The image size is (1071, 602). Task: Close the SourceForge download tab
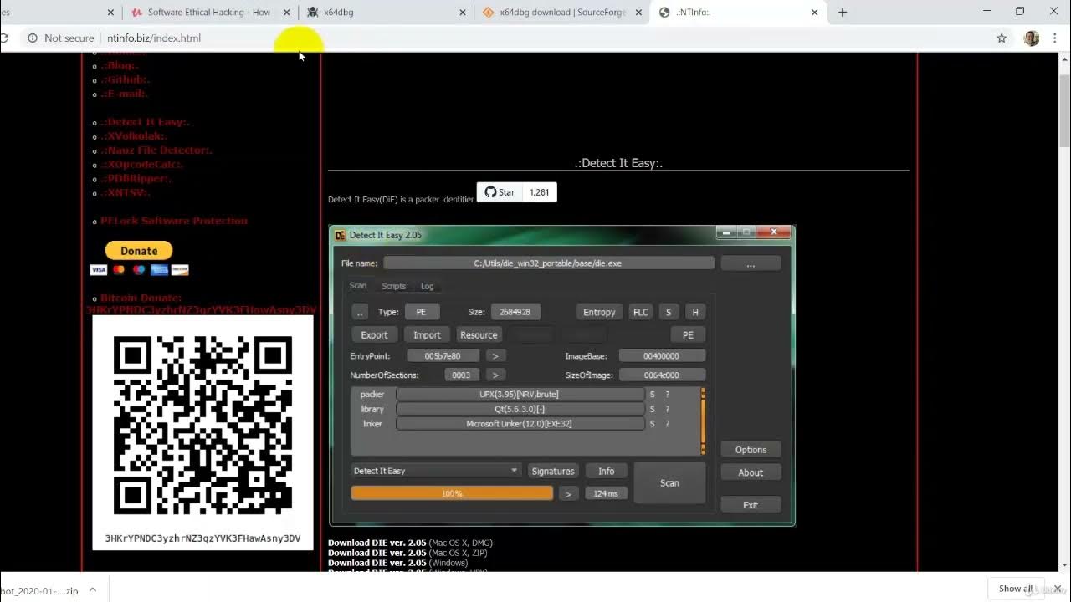639,13
